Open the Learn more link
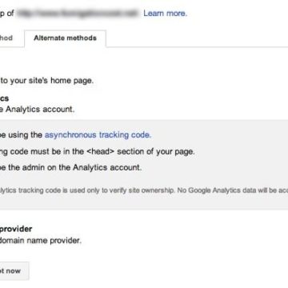The image size is (288, 288). (x=165, y=14)
